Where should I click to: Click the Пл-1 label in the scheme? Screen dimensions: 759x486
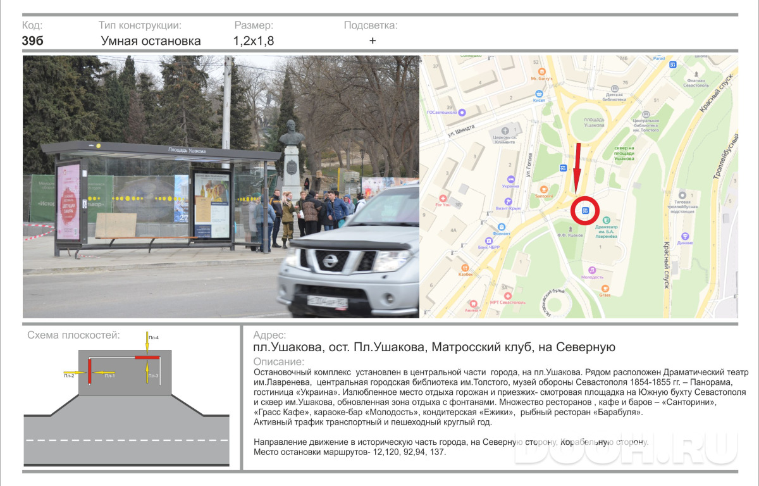coord(109,376)
